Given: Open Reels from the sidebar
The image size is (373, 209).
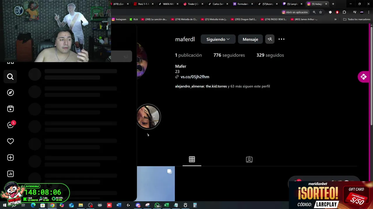Looking at the screenshot, I should (x=10, y=109).
